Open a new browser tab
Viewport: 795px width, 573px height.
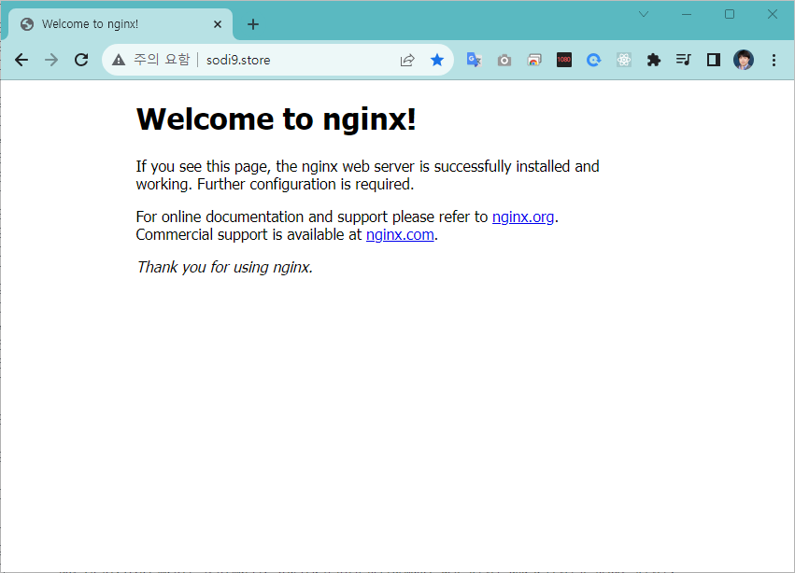[252, 23]
